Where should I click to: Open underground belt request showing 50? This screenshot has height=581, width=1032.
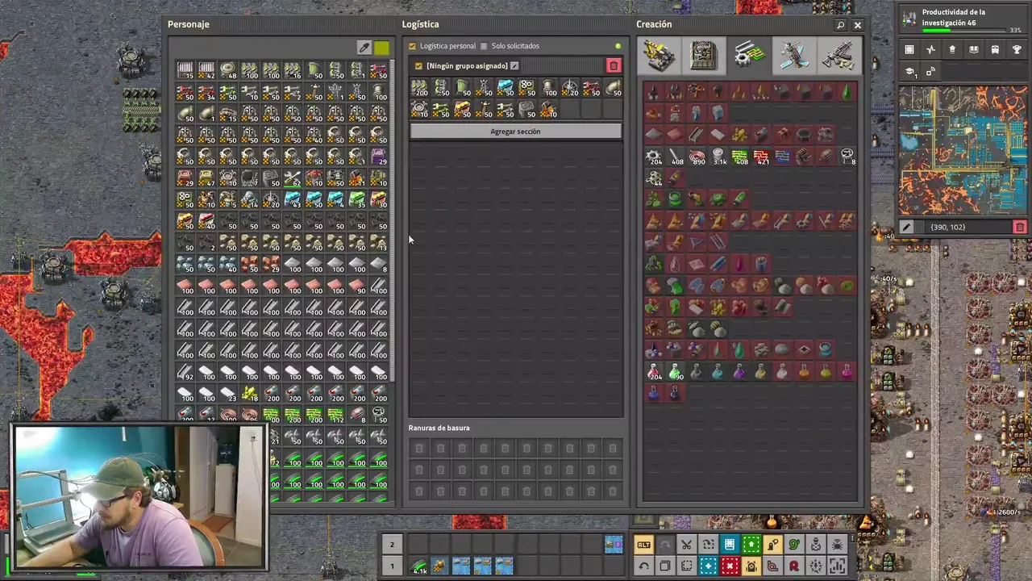[441, 88]
